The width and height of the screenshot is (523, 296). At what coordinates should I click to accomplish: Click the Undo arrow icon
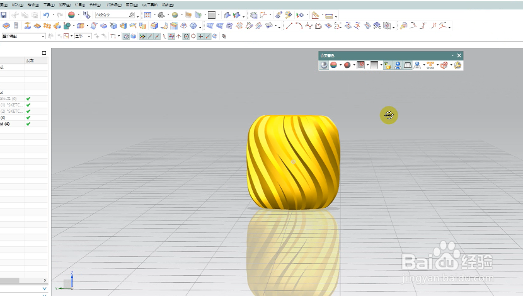pyautogui.click(x=47, y=15)
